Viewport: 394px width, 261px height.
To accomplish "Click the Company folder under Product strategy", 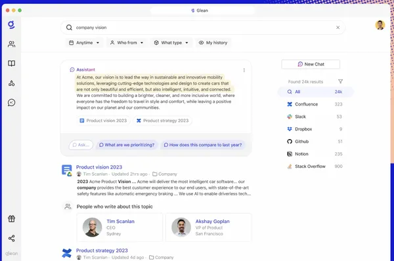I will click(162, 258).
